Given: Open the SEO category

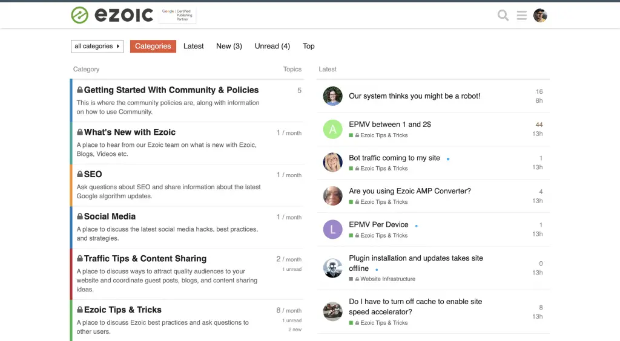Looking at the screenshot, I should [x=93, y=175].
